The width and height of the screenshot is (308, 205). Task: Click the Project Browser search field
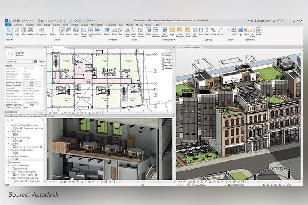click(x=25, y=120)
